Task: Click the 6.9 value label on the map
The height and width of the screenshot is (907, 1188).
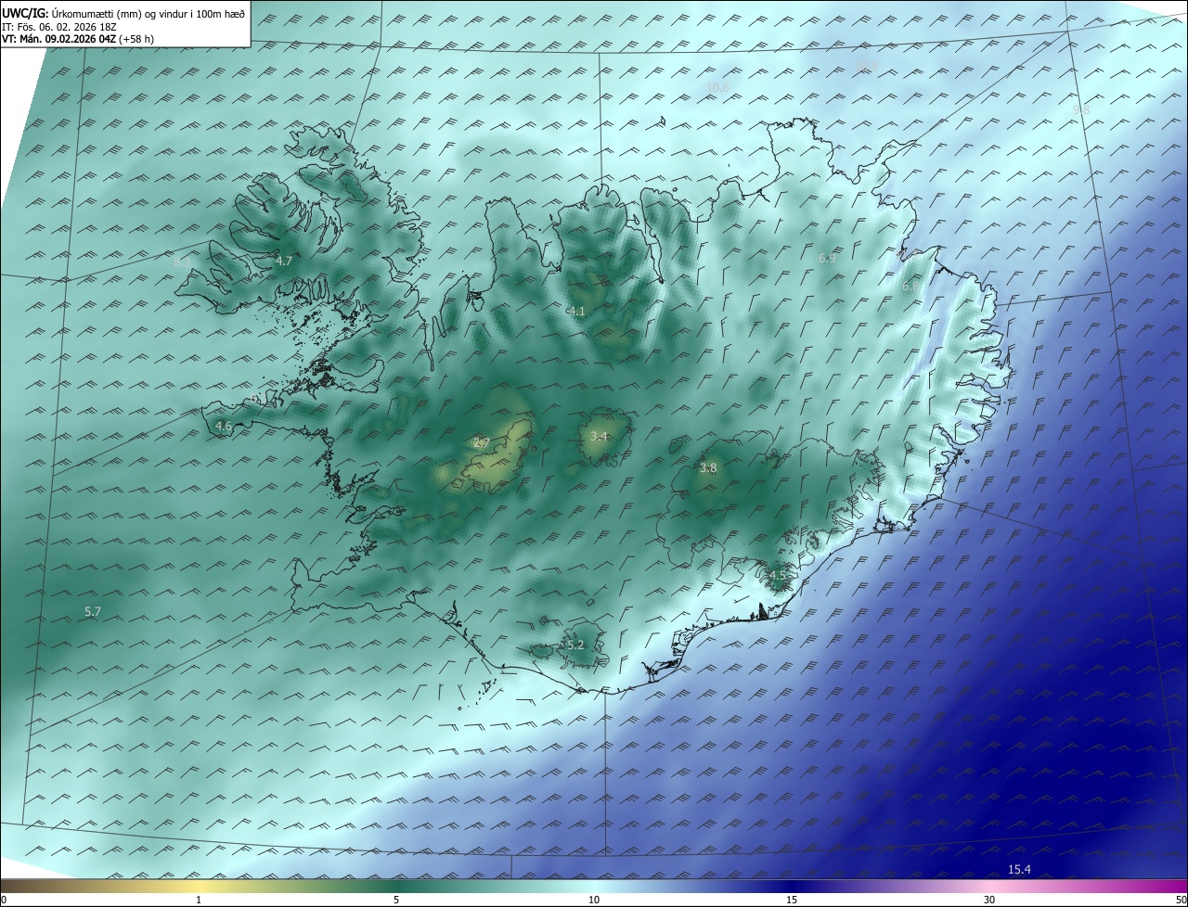Action: [827, 258]
